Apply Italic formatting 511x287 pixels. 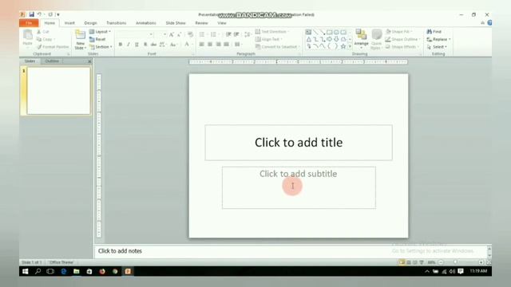pos(129,45)
